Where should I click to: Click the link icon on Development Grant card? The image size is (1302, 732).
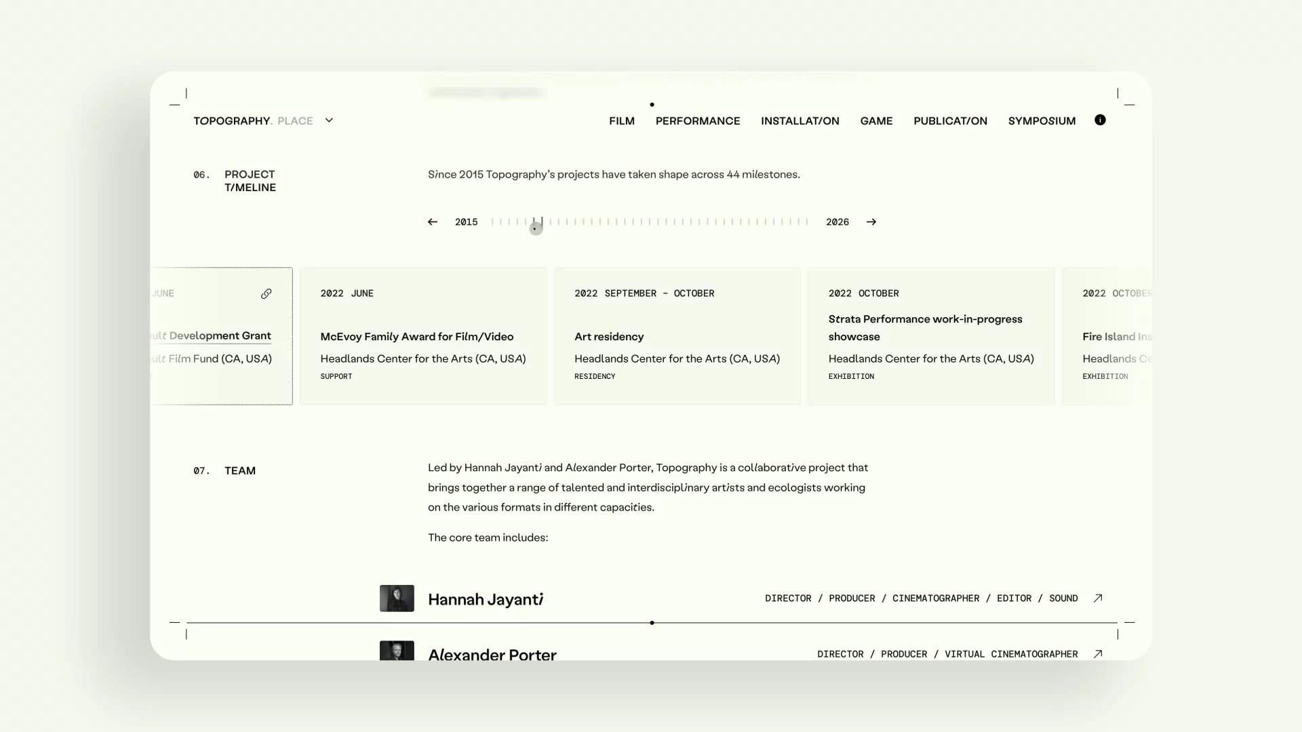267,293
